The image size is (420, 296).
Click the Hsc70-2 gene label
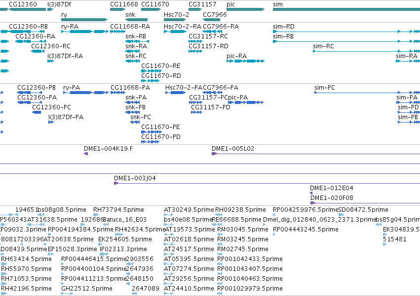click(176, 14)
